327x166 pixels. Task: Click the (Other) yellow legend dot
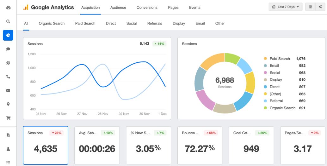(x=265, y=94)
